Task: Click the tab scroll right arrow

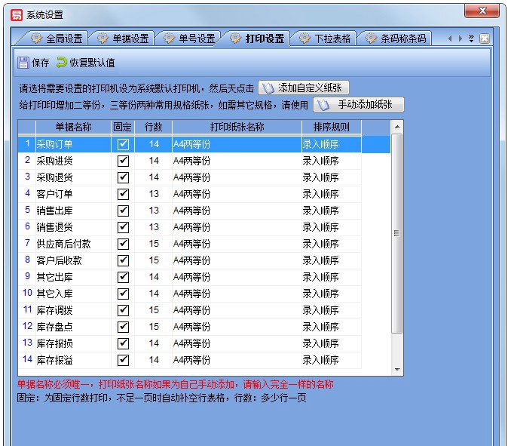Action: pos(461,38)
